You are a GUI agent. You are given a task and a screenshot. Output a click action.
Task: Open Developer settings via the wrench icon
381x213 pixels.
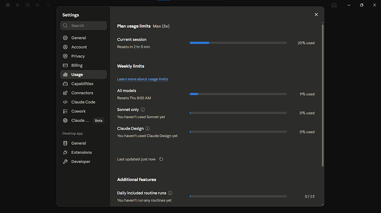coord(65,162)
